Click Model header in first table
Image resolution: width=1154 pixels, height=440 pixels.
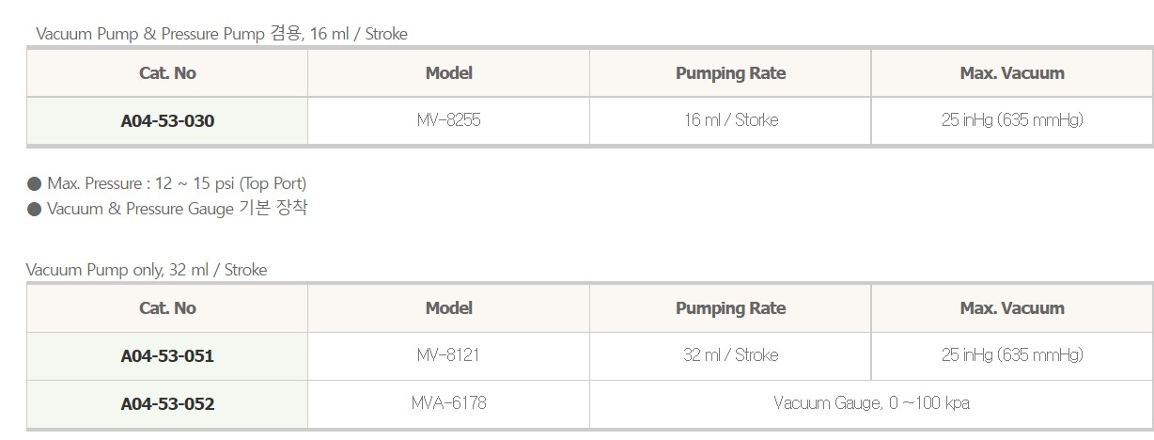tap(448, 73)
